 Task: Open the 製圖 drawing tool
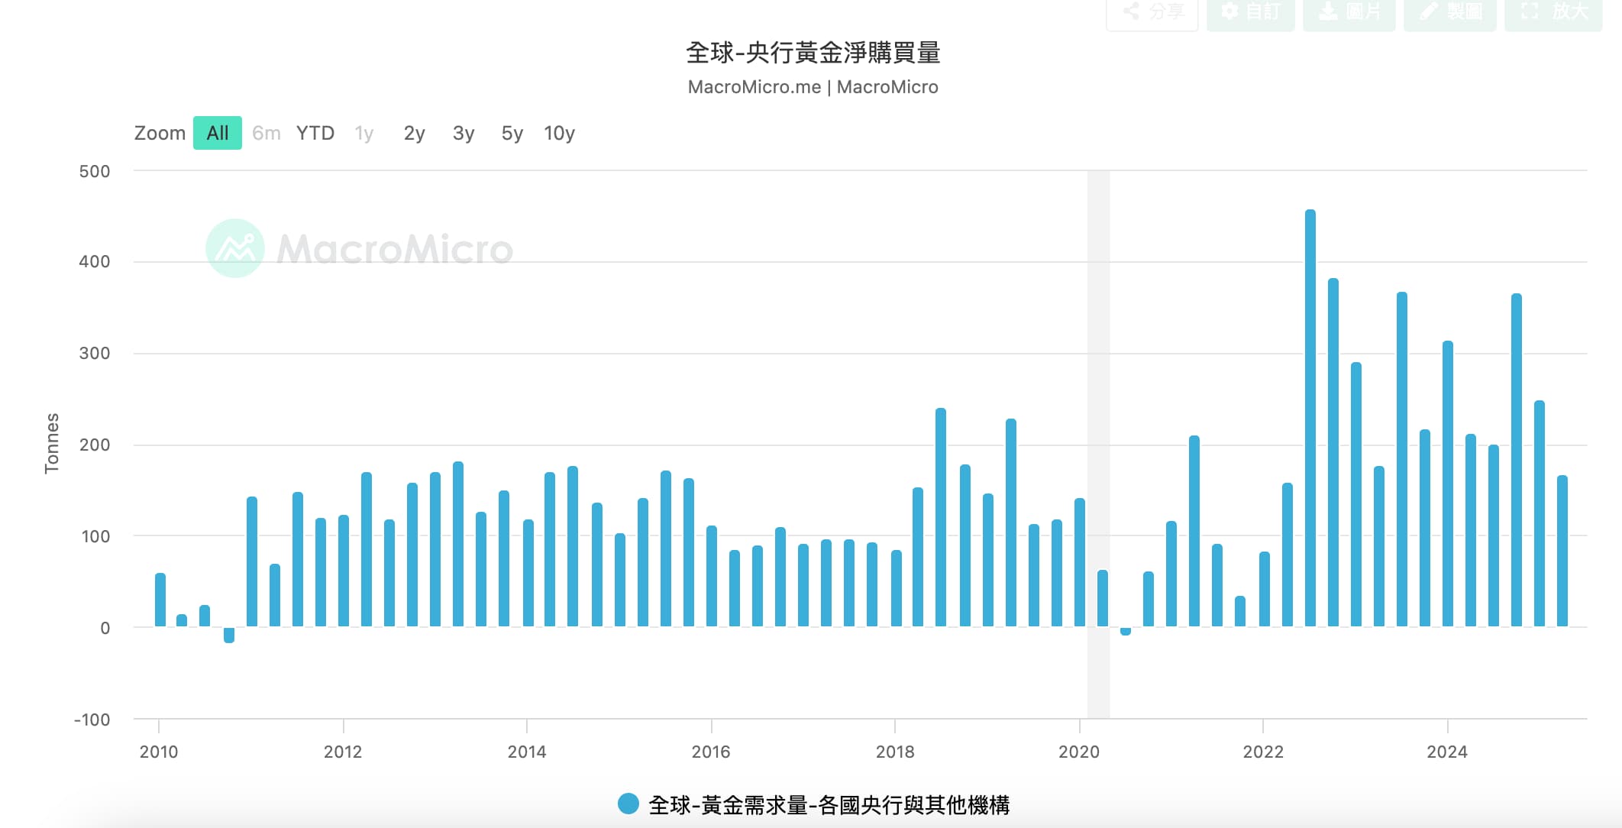[x=1448, y=13]
